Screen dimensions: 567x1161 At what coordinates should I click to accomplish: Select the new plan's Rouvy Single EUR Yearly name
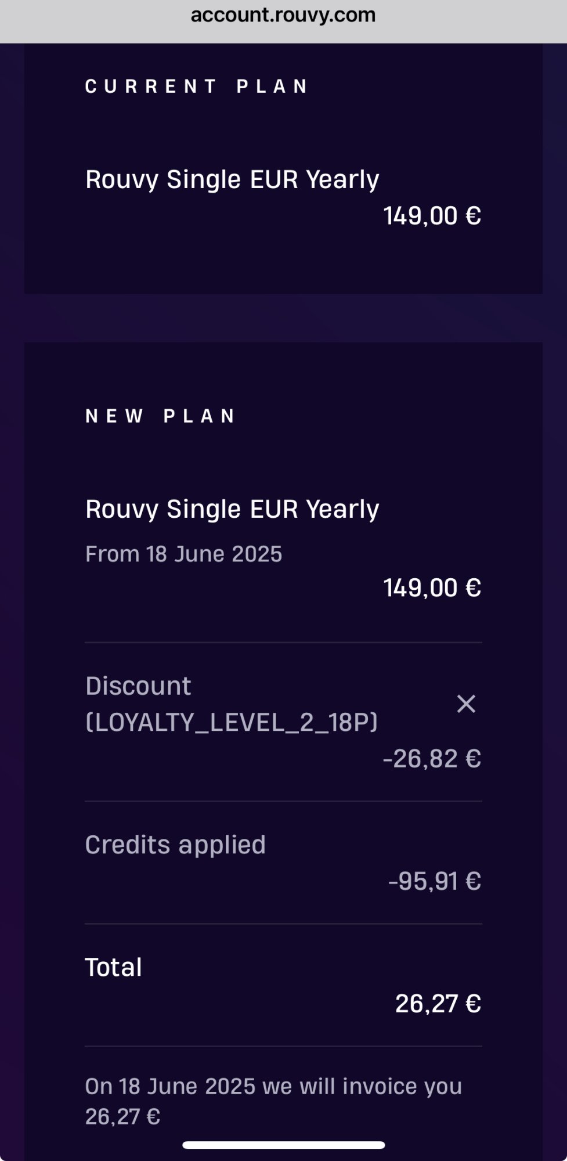232,509
